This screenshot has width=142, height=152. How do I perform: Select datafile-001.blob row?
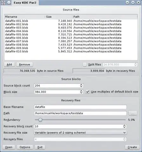[x=71, y=21]
